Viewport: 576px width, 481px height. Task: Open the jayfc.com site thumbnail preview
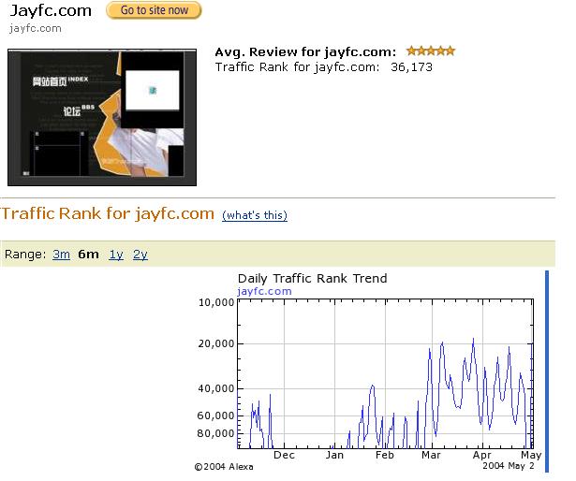point(102,117)
